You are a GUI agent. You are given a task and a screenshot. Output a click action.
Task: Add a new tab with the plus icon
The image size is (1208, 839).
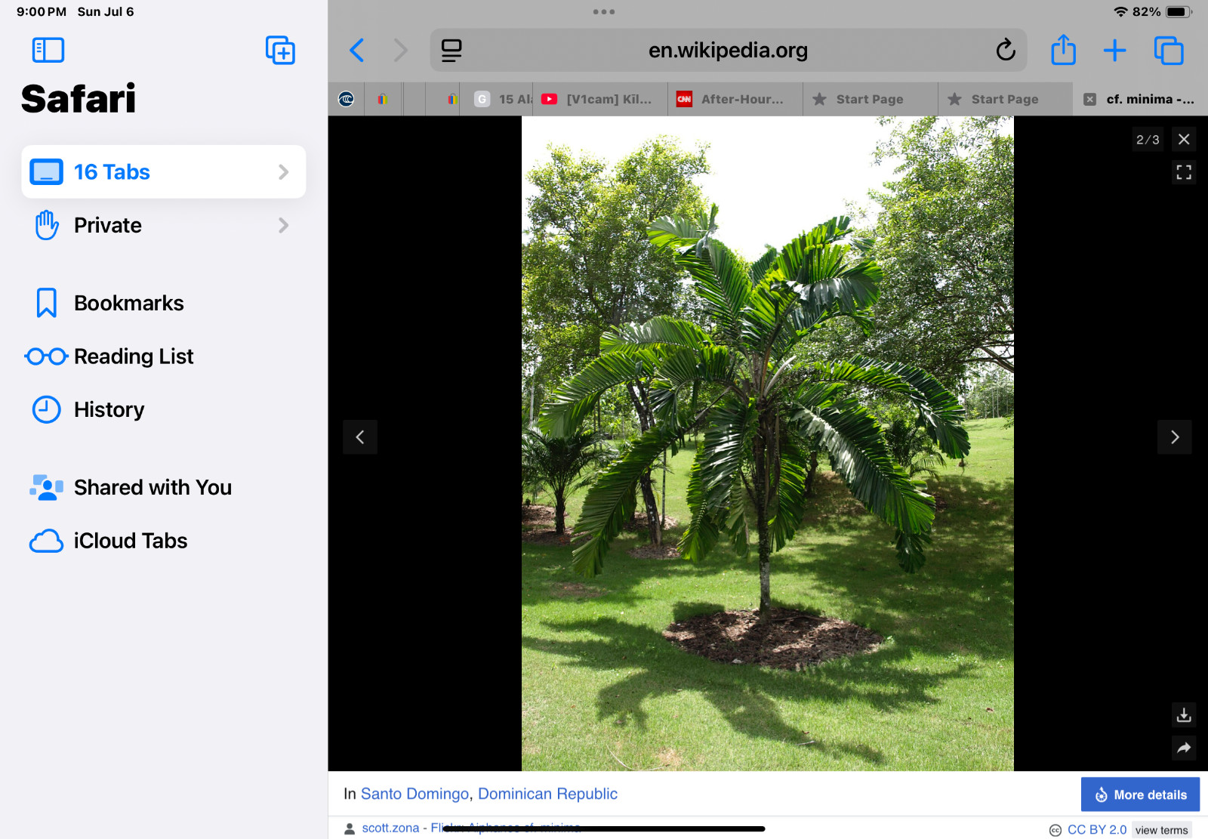[x=1114, y=51]
